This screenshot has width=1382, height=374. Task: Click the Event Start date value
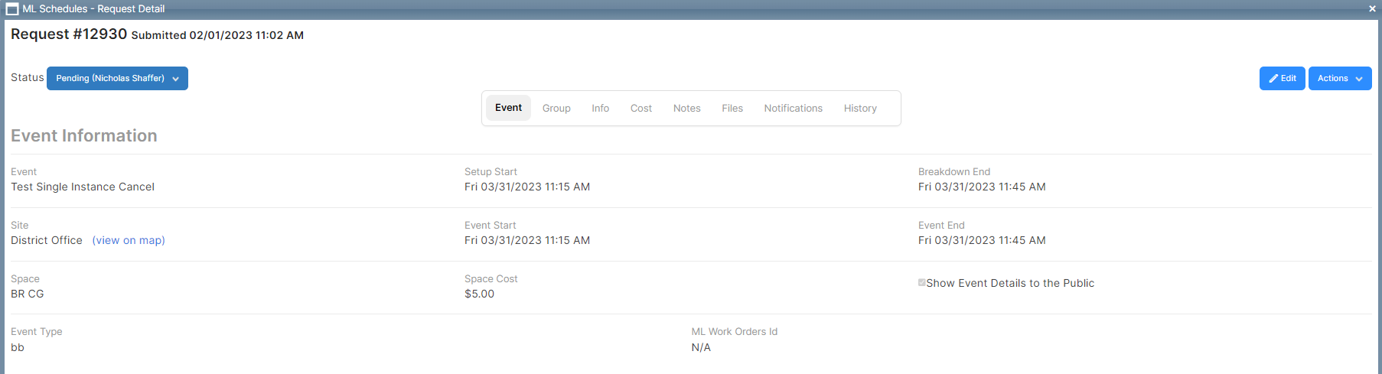[x=527, y=240]
